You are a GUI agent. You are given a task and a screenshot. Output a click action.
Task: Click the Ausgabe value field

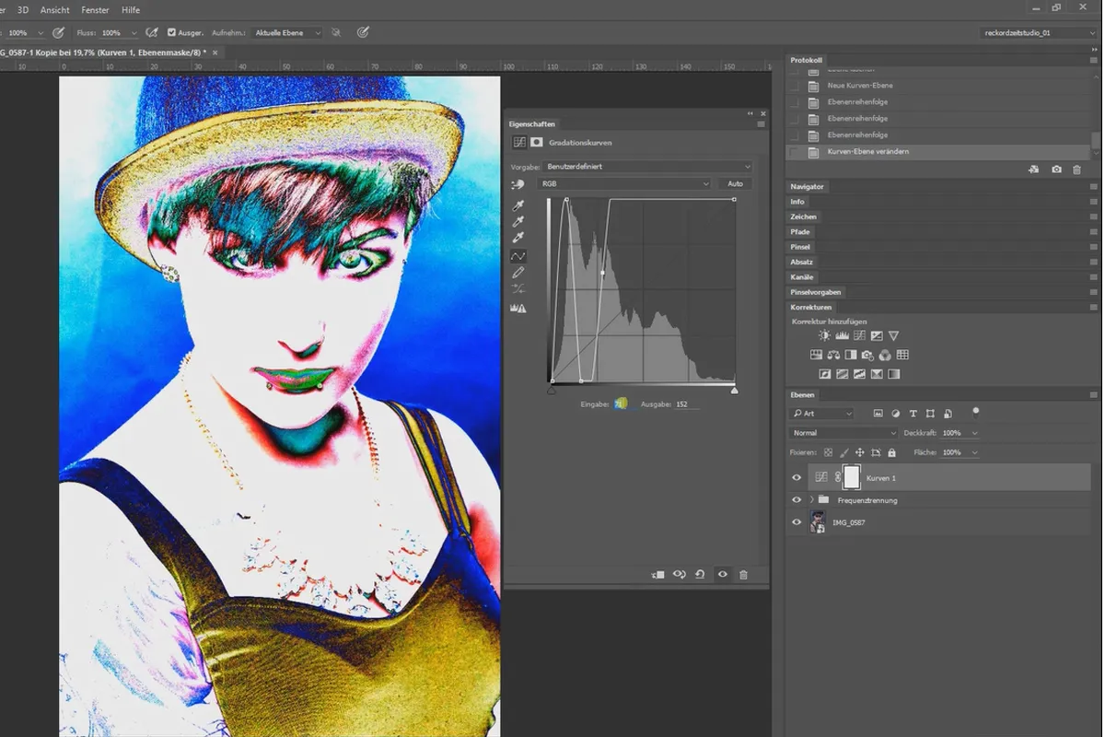coord(686,404)
